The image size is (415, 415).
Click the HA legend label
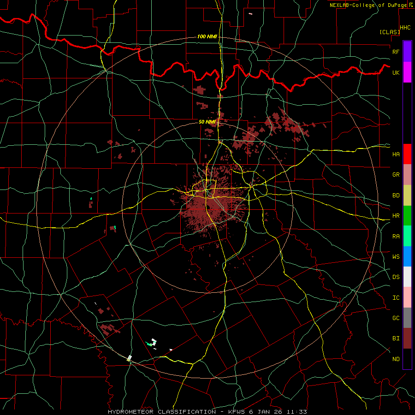[396, 154]
